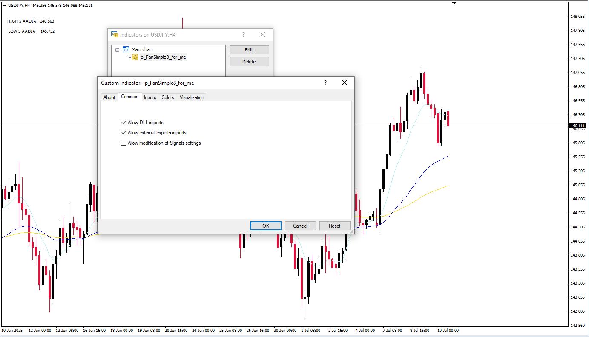Click the p_FanSimple8_for_me indicator icon

[135, 57]
